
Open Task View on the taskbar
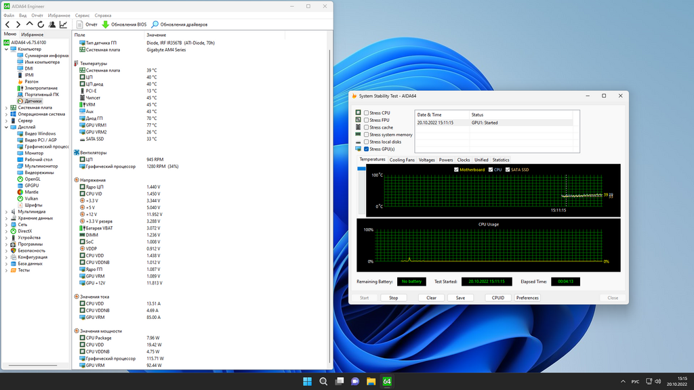(x=339, y=381)
